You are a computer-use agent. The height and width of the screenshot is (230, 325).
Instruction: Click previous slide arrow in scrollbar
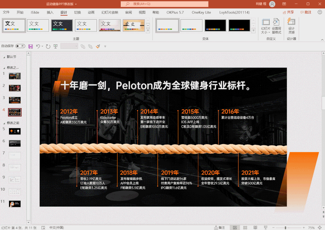pyautogui.click(x=323, y=212)
